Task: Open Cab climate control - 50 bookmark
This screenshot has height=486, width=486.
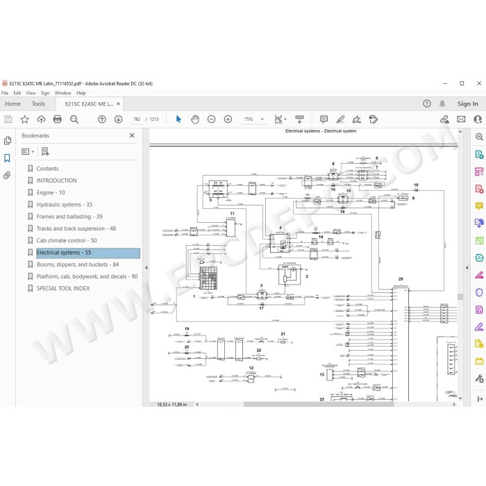Action: tap(67, 240)
